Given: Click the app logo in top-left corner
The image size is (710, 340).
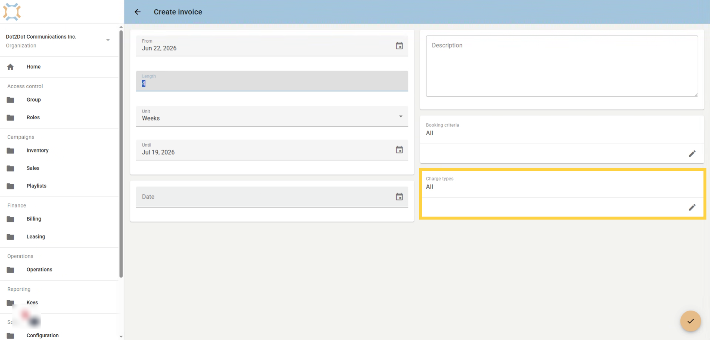Looking at the screenshot, I should pos(12,12).
